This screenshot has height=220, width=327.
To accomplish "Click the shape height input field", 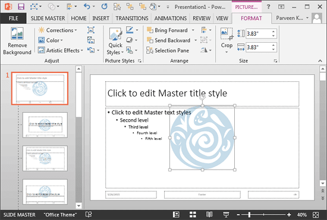I will click(258, 33).
